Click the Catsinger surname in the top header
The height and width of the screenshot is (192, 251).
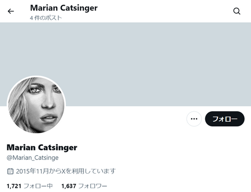(x=79, y=8)
